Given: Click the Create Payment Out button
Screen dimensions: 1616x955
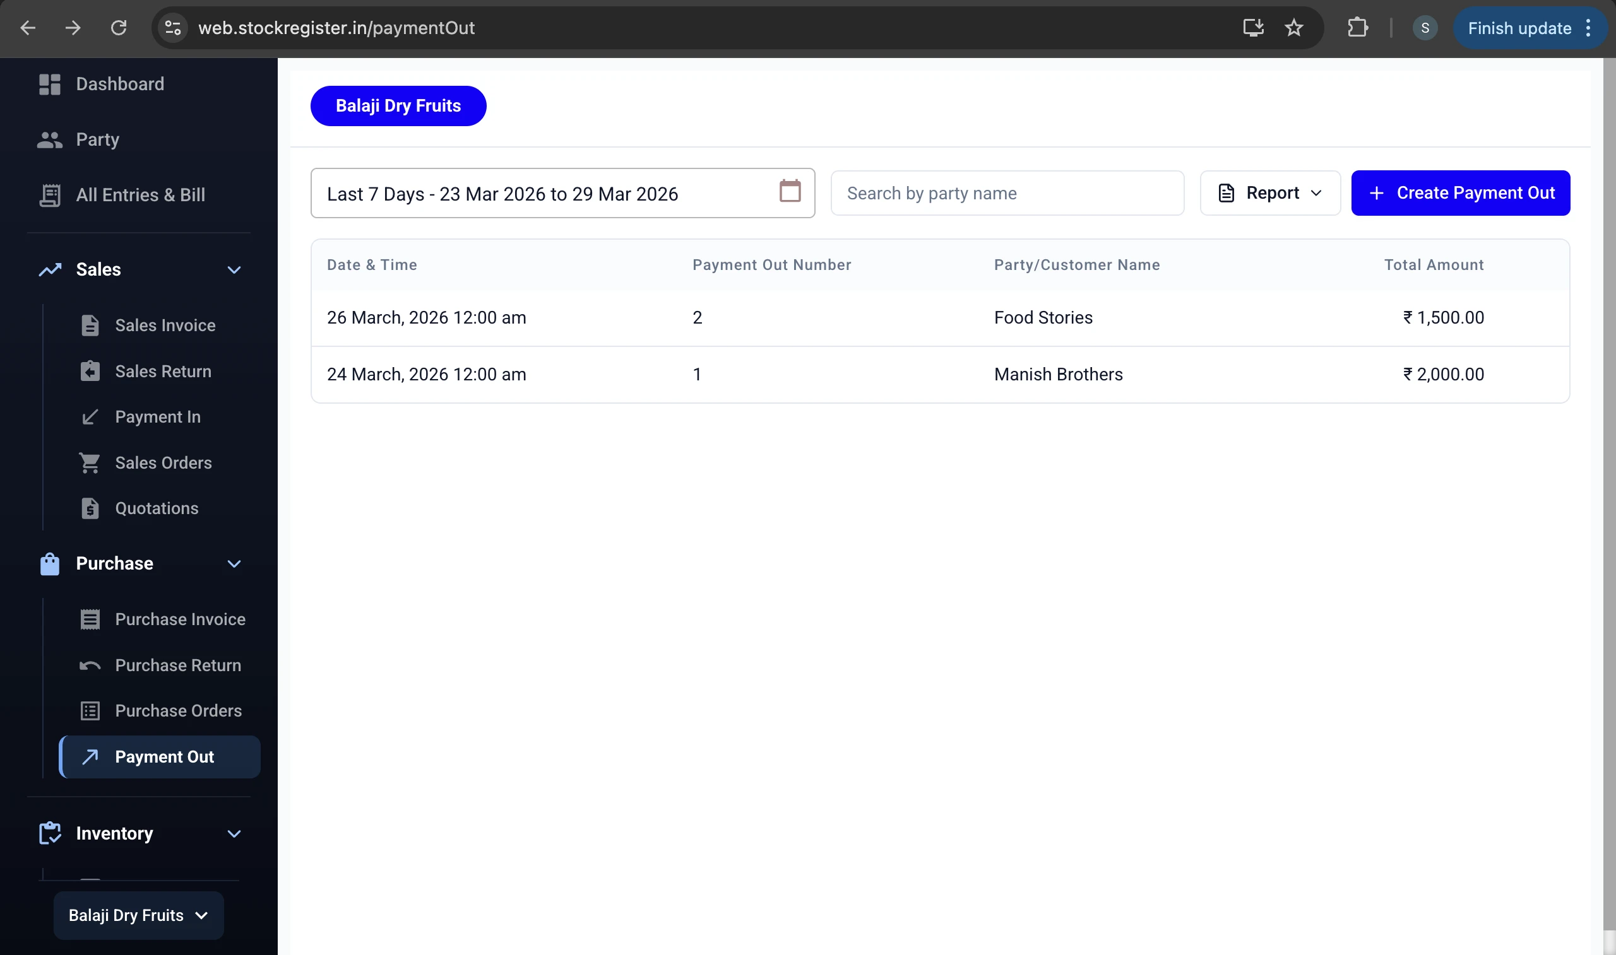Looking at the screenshot, I should tap(1461, 192).
